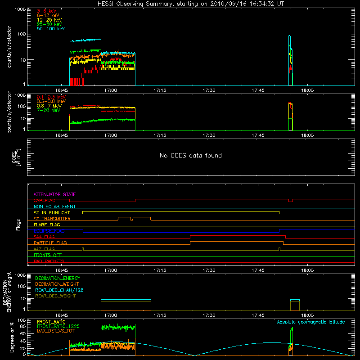Click the Degrees or % axis title
Image resolution: width=360 pixels, height=360 pixels.
(12, 337)
